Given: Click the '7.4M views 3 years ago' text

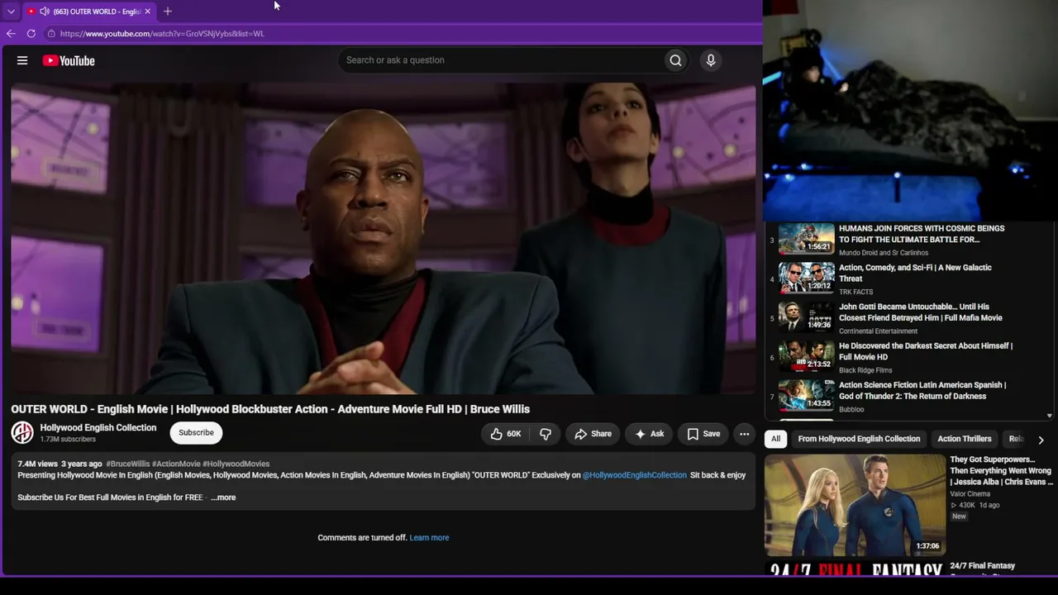Looking at the screenshot, I should [x=60, y=464].
